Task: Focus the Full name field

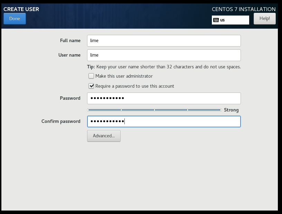Action: point(164,41)
